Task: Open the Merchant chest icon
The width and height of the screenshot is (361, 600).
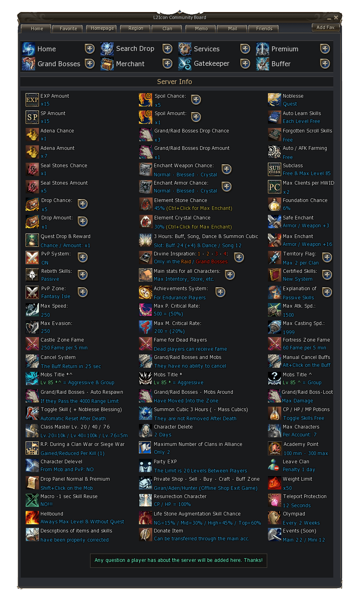Action: 107,64
